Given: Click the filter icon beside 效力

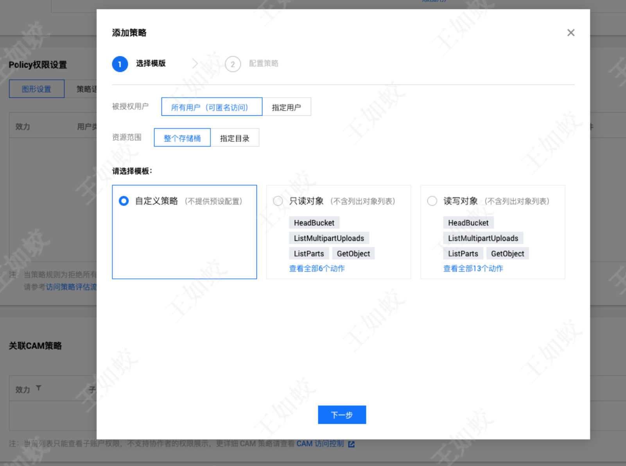Looking at the screenshot, I should coord(38,388).
